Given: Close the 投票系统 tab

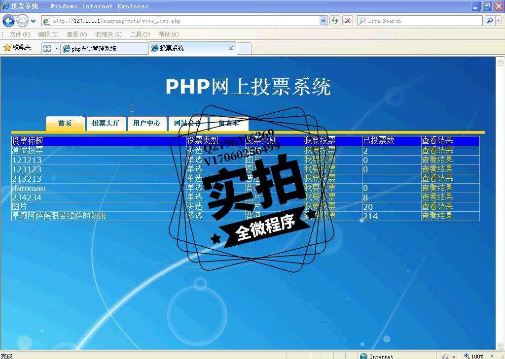Looking at the screenshot, I should pos(231,48).
